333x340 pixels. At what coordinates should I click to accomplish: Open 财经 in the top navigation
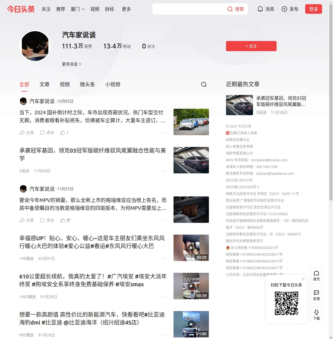pyautogui.click(x=110, y=9)
